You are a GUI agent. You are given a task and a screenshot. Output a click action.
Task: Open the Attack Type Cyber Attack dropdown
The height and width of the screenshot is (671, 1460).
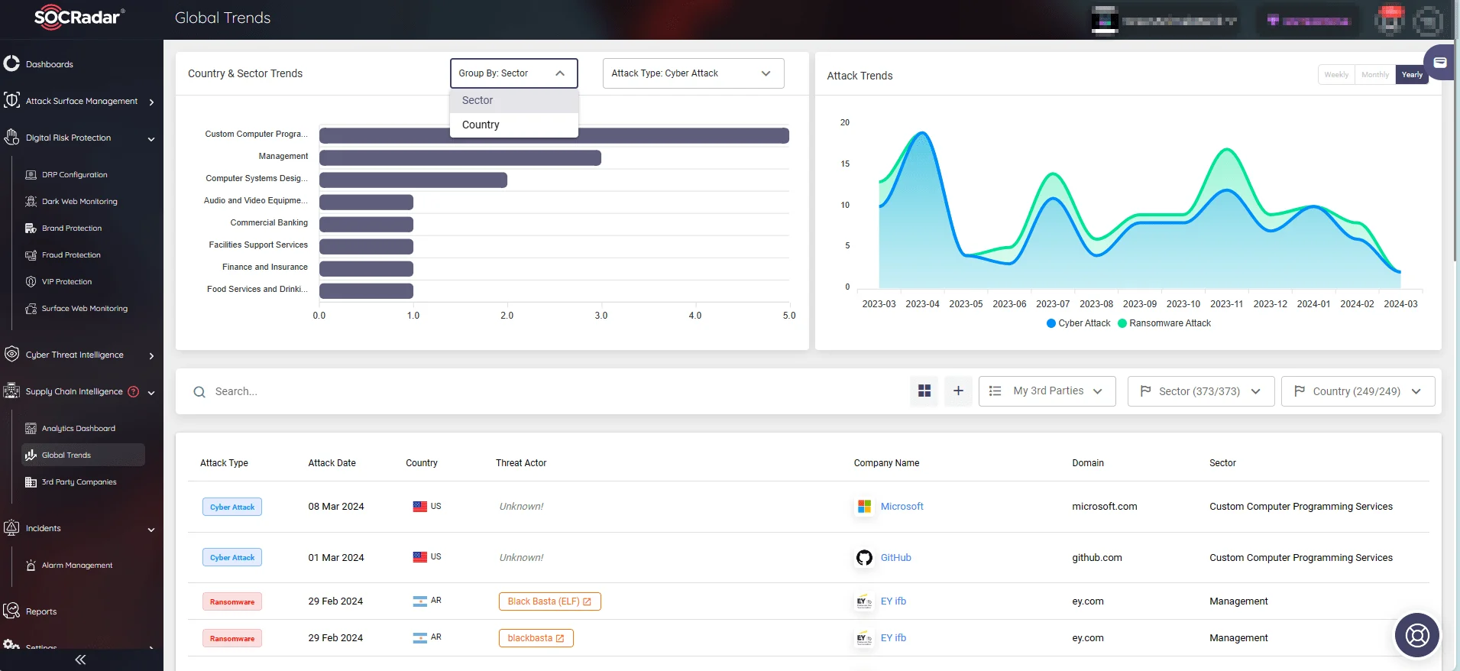point(693,73)
